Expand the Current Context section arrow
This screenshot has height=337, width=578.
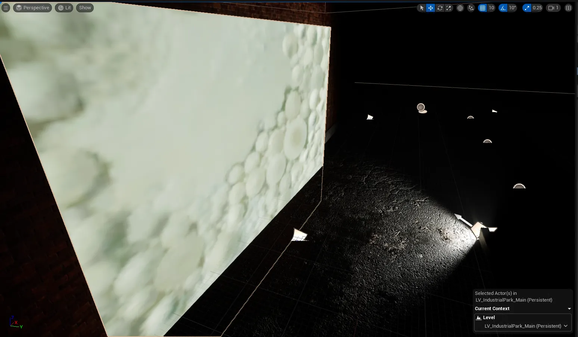(569, 309)
